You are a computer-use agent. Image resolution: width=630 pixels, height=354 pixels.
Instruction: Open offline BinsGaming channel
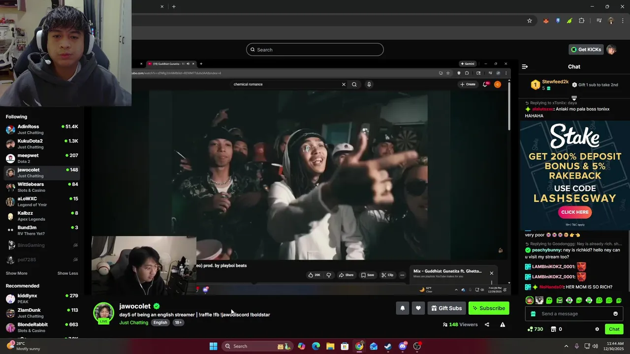click(x=42, y=245)
